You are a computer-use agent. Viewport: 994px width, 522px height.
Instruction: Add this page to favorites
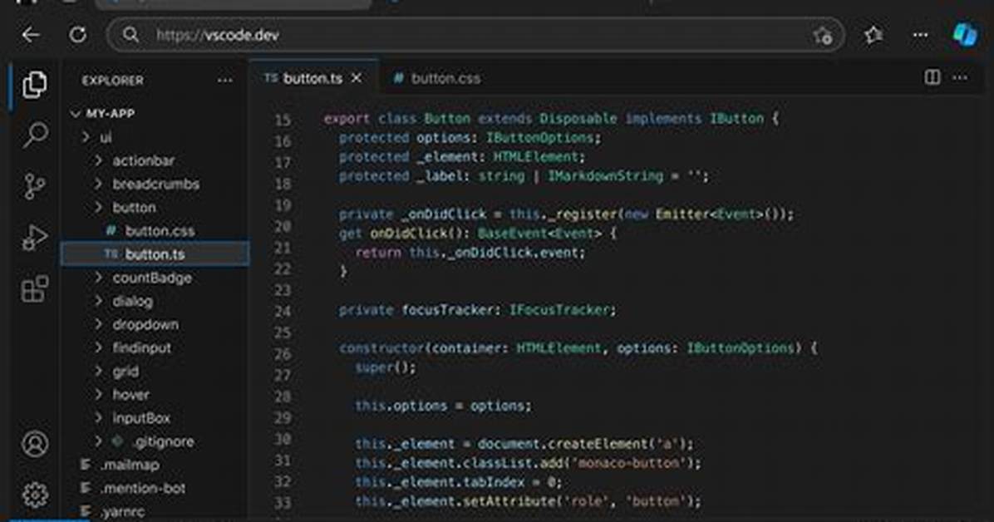823,36
